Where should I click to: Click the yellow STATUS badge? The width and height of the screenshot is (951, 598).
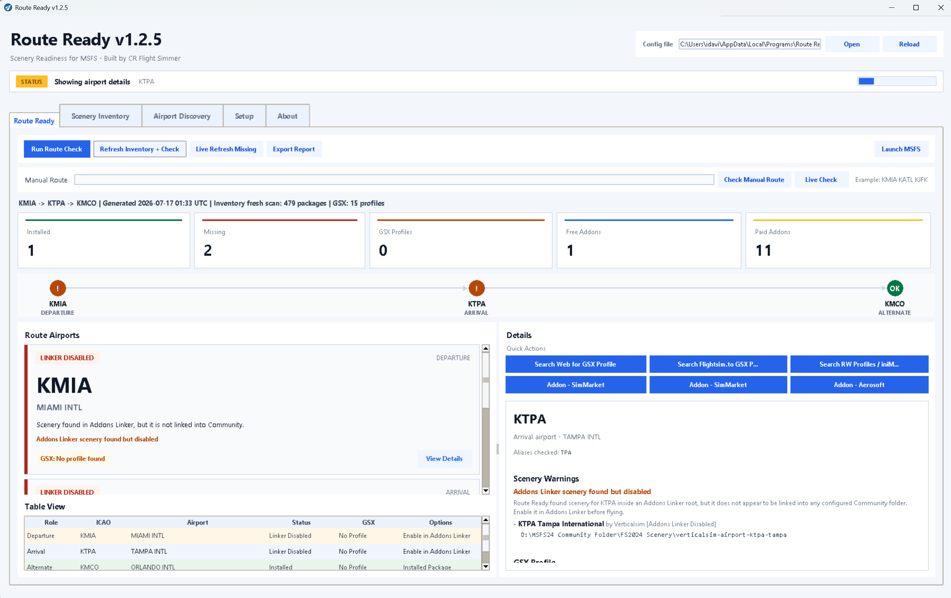(32, 81)
